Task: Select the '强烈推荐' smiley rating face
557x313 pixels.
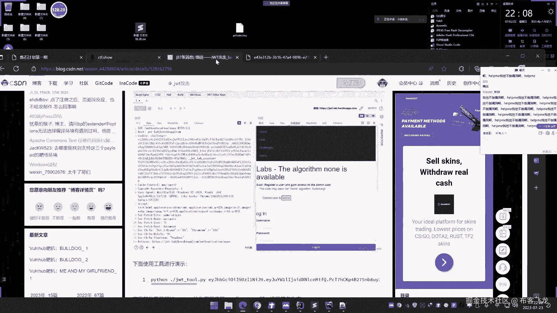Action: click(x=108, y=207)
